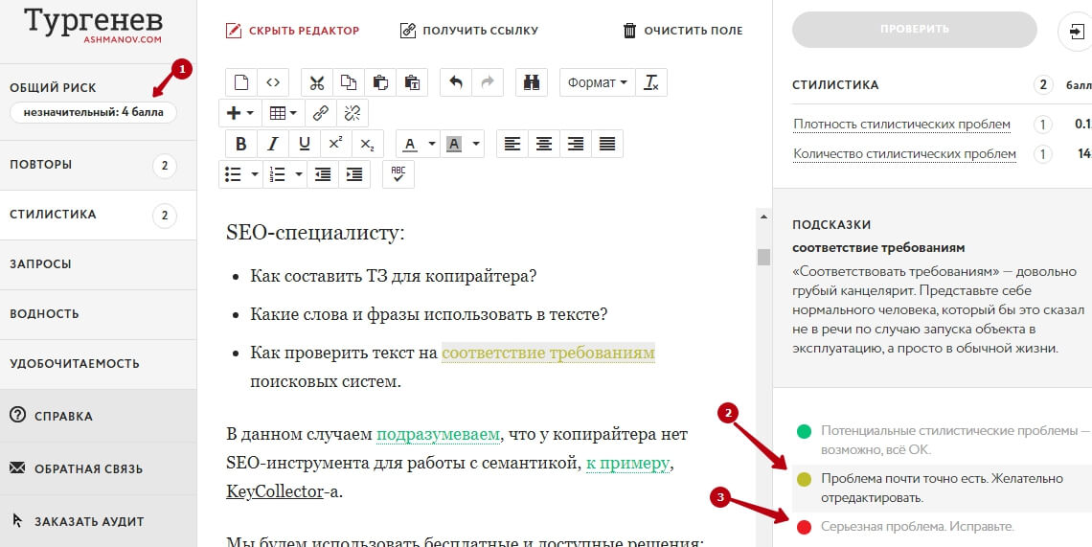Align text right
Viewport: 1092px width, 547px height.
click(x=576, y=144)
